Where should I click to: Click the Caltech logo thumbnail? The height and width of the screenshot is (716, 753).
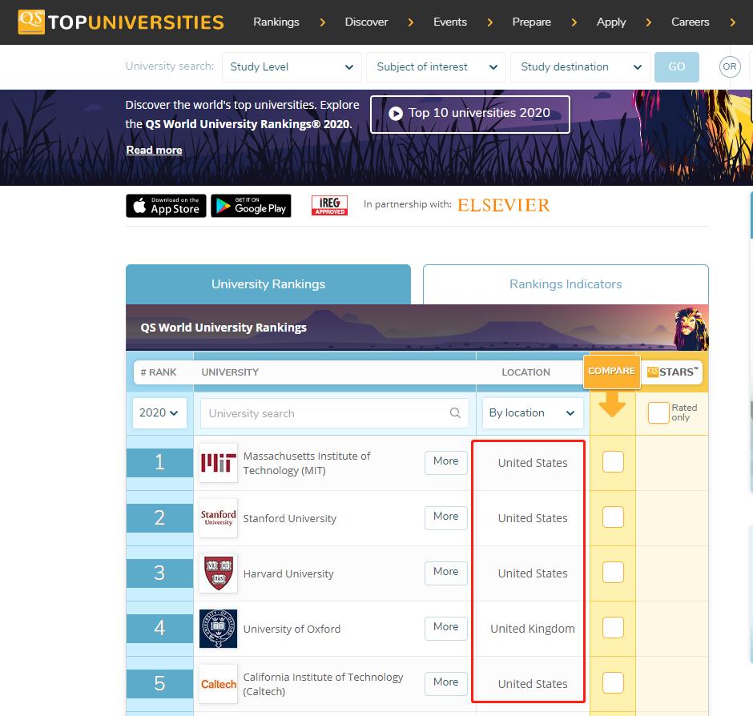[219, 684]
